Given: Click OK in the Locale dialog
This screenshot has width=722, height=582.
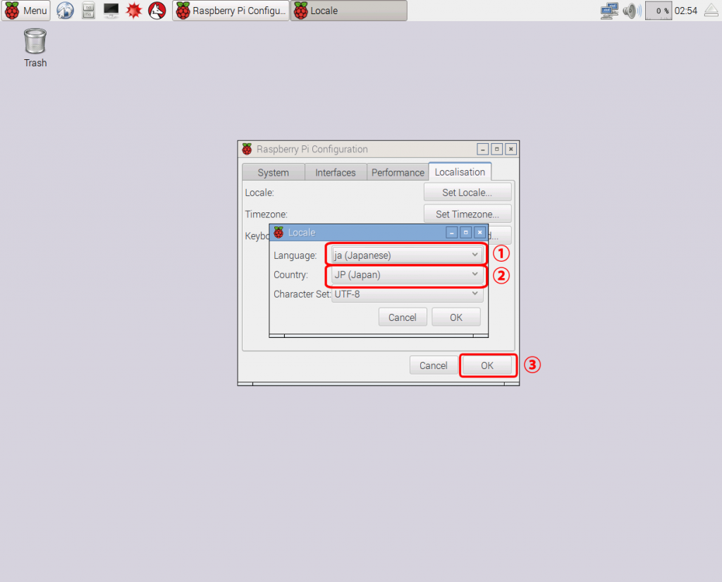Looking at the screenshot, I should [x=456, y=317].
